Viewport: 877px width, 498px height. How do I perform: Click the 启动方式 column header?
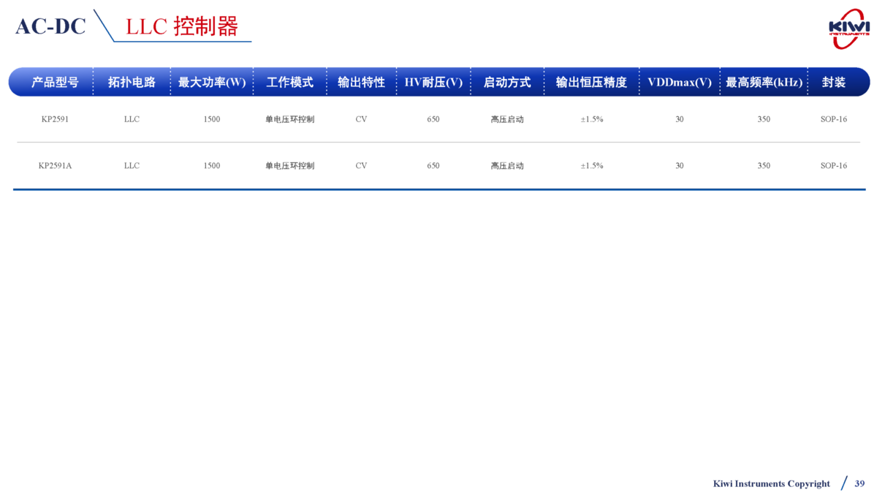pyautogui.click(x=507, y=82)
